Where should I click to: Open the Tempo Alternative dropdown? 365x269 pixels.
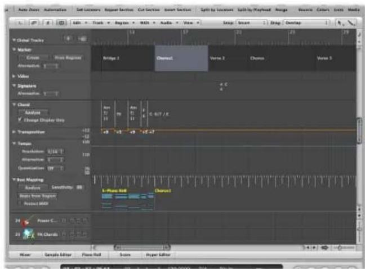[x=55, y=160]
